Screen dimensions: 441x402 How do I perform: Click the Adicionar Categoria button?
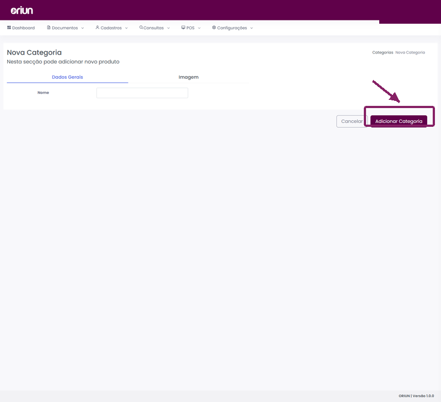click(x=399, y=121)
